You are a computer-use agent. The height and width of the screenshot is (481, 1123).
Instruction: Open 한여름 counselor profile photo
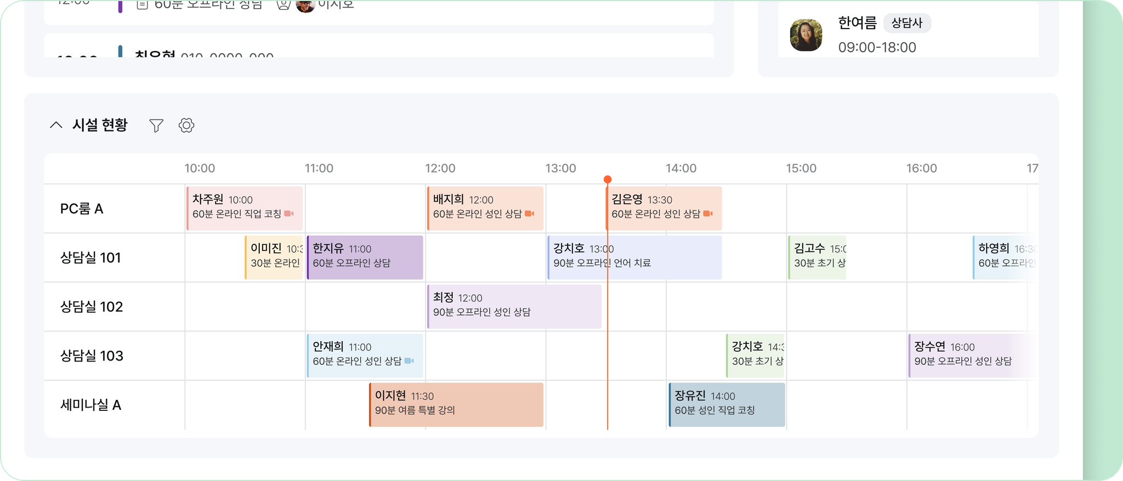[806, 35]
